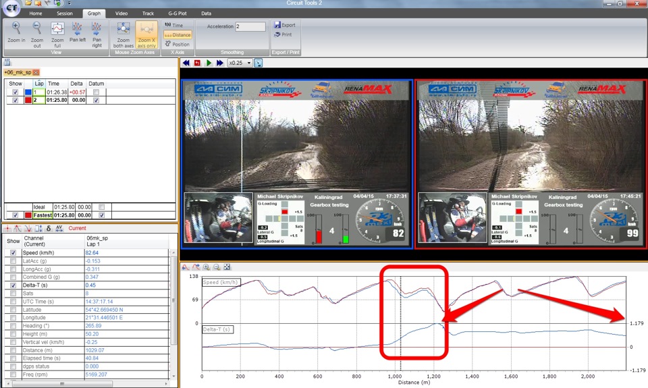
Task: Open the Session ribbon tab
Action: coord(65,13)
